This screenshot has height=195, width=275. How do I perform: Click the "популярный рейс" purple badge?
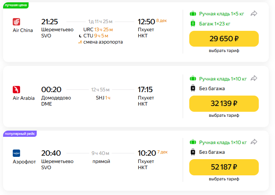pyautogui.click(x=20, y=133)
